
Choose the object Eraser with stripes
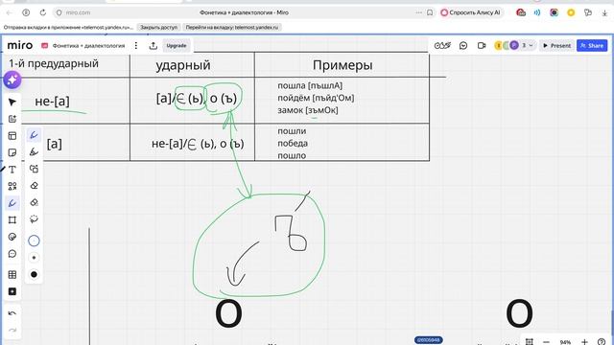tap(35, 202)
